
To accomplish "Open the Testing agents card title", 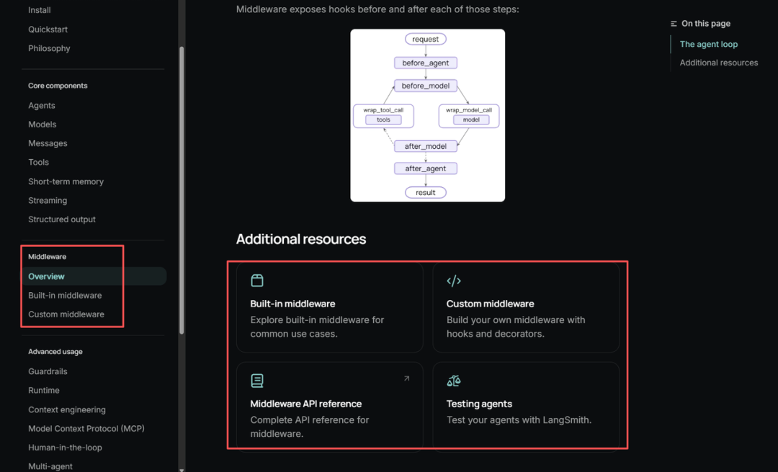I will coord(479,404).
